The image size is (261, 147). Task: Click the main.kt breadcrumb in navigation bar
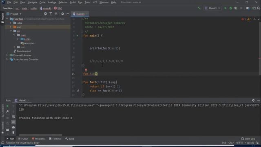pyautogui.click(x=45, y=8)
